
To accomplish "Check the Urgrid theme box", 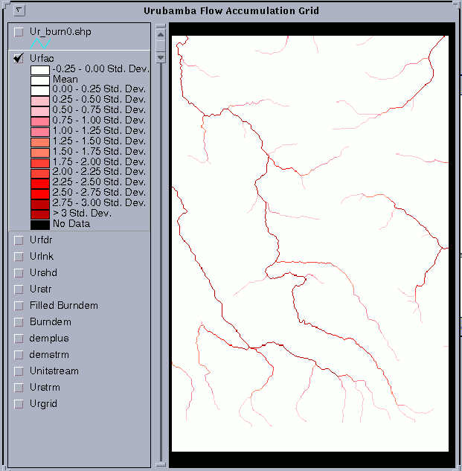I will click(x=19, y=403).
